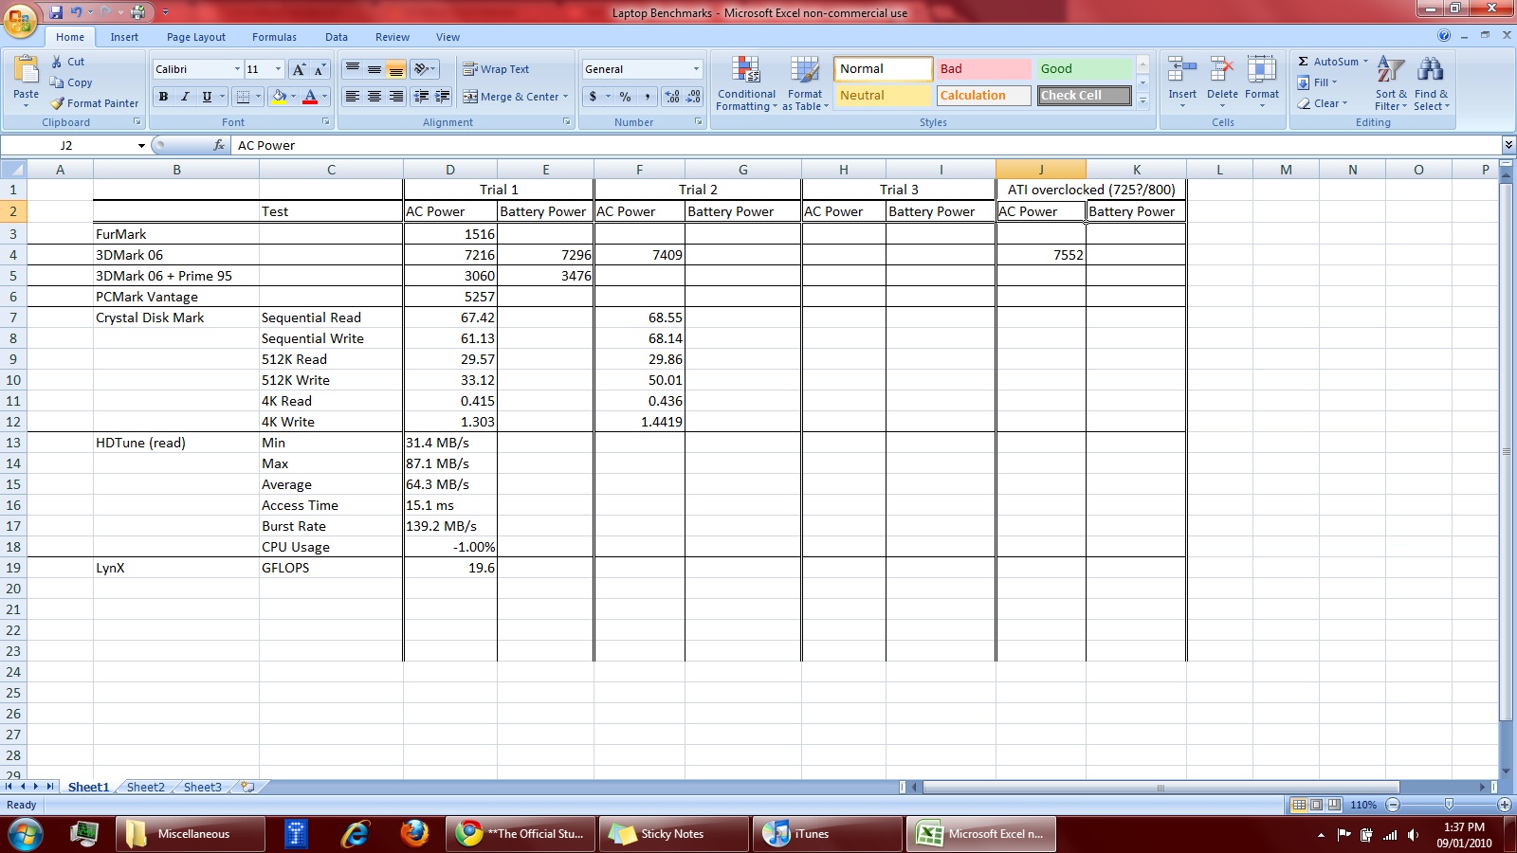Switch to Page Break Preview in status bar
This screenshot has height=853, width=1517.
tap(1334, 805)
